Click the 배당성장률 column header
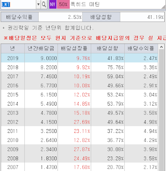 click(x=74, y=49)
